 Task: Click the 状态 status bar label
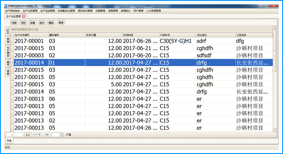pyautogui.click(x=7, y=147)
